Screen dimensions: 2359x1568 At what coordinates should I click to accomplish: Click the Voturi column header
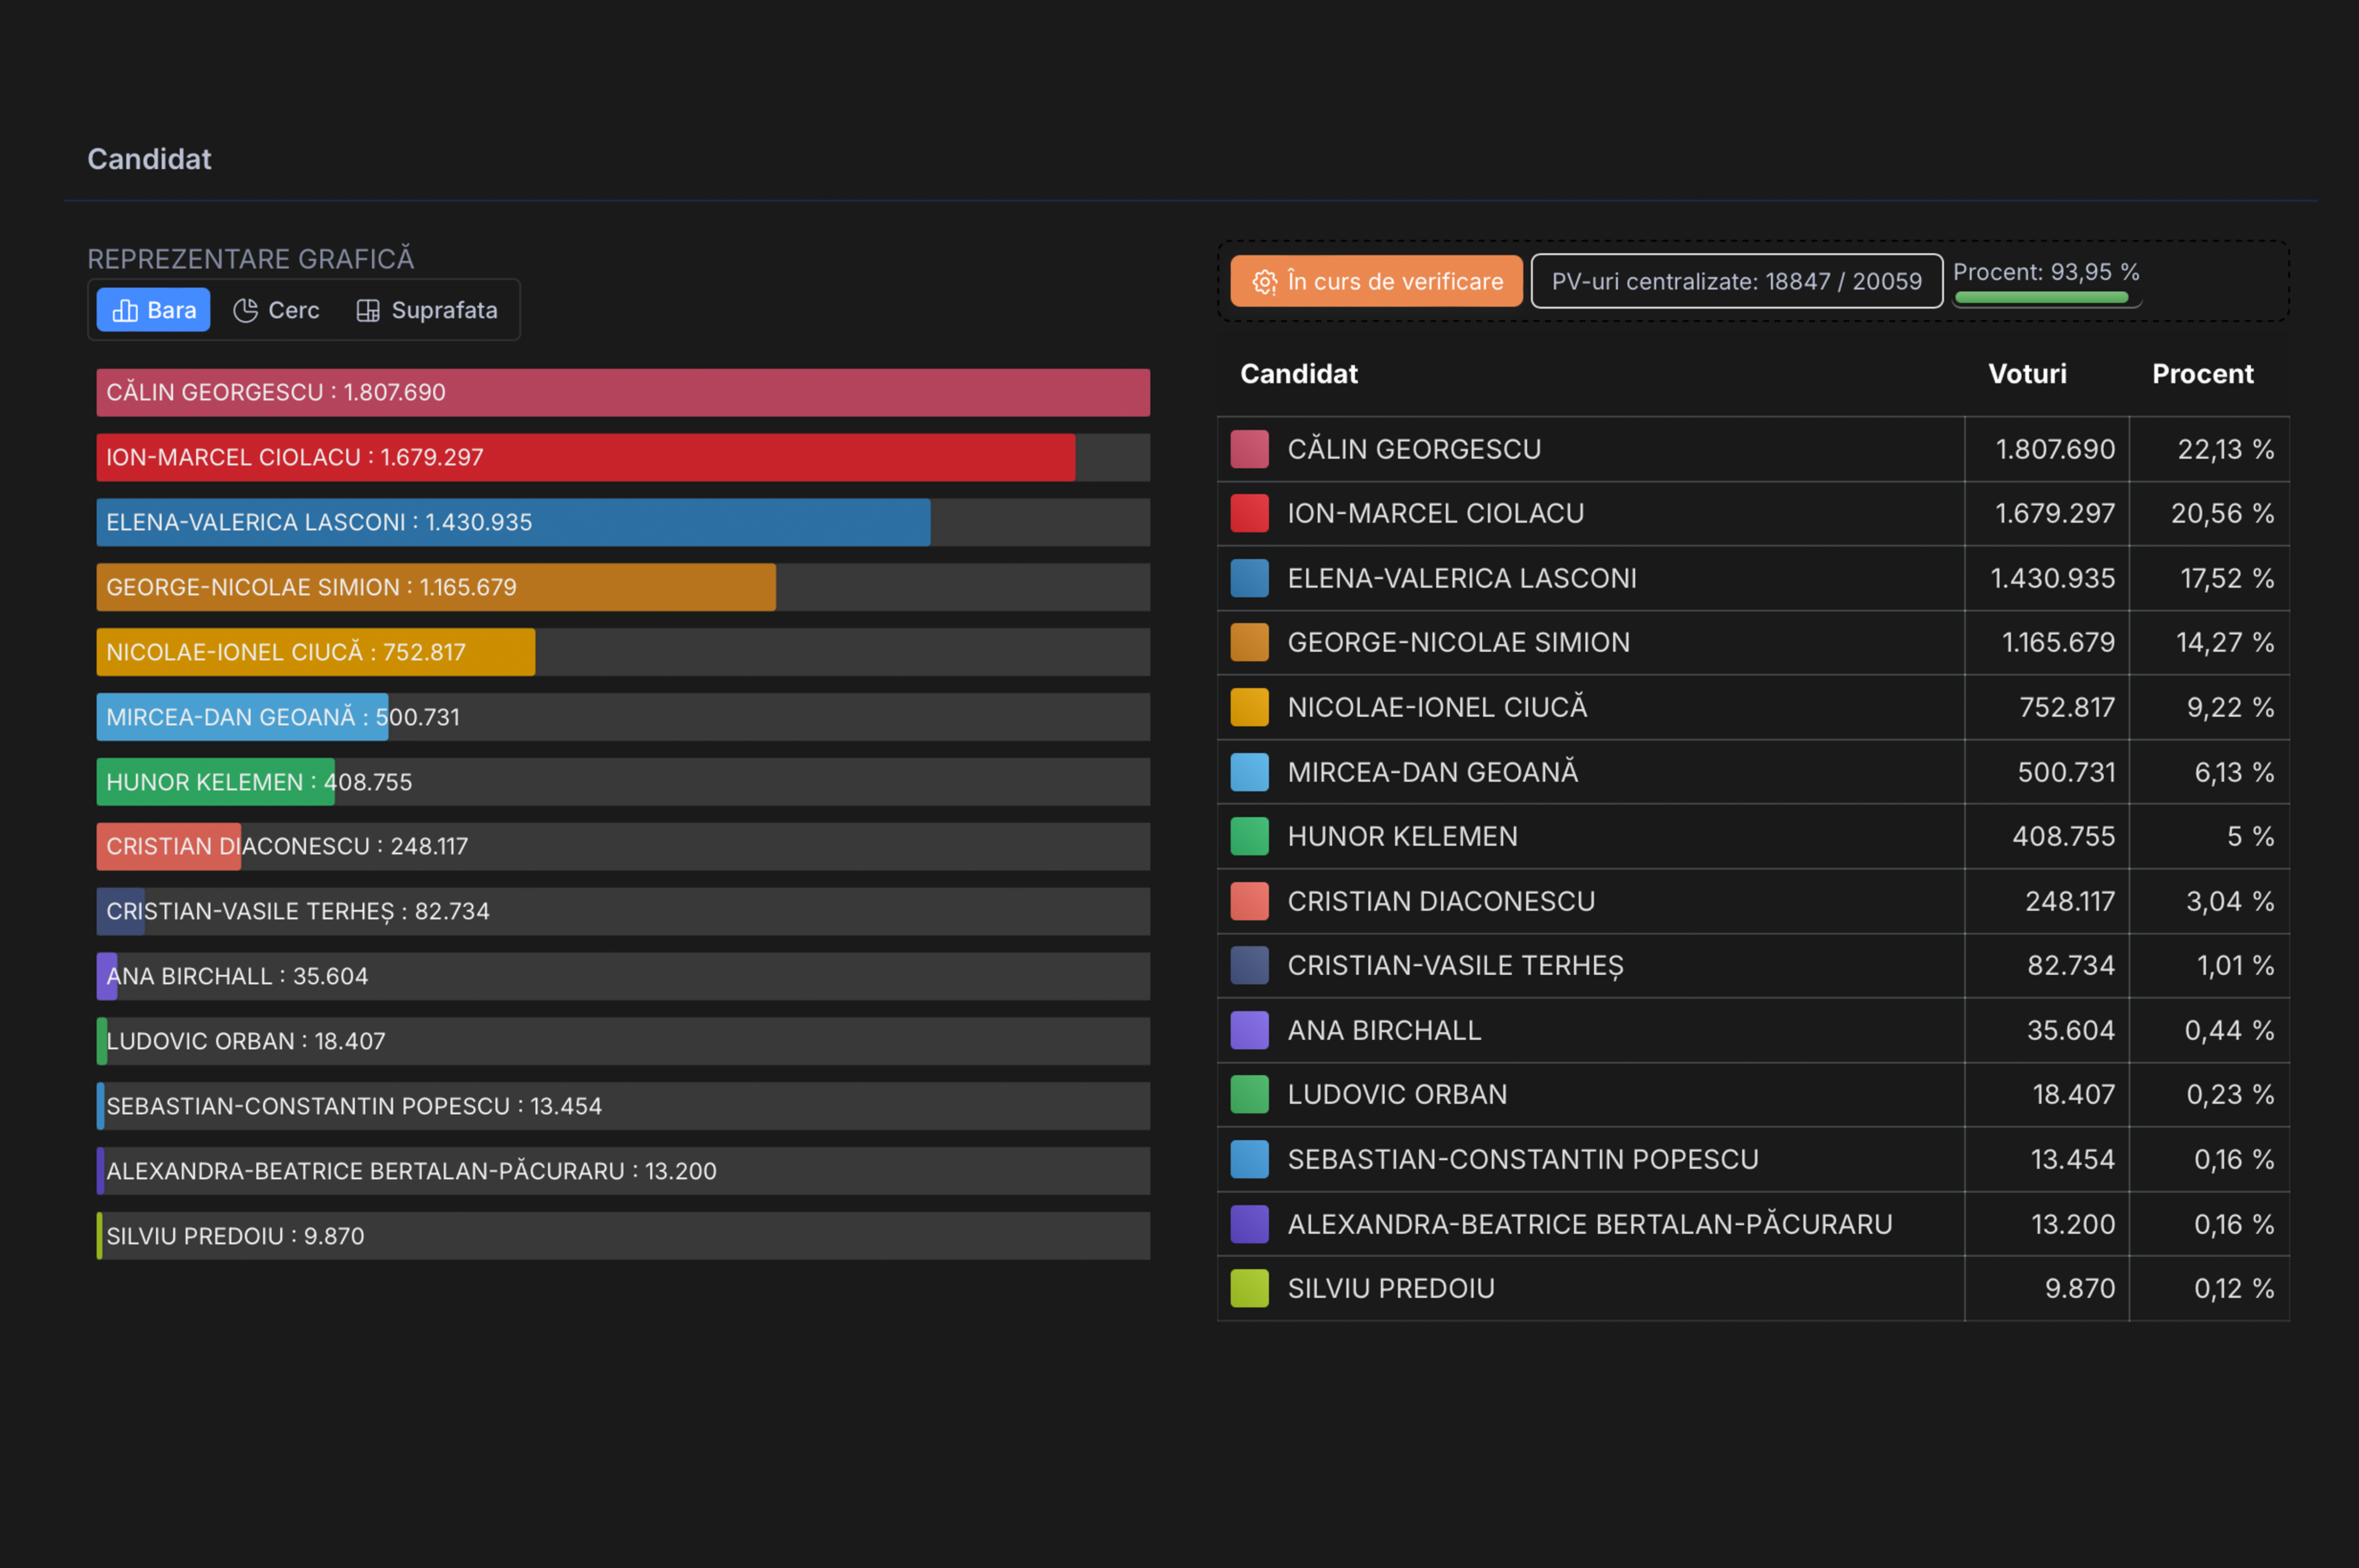tap(2027, 374)
